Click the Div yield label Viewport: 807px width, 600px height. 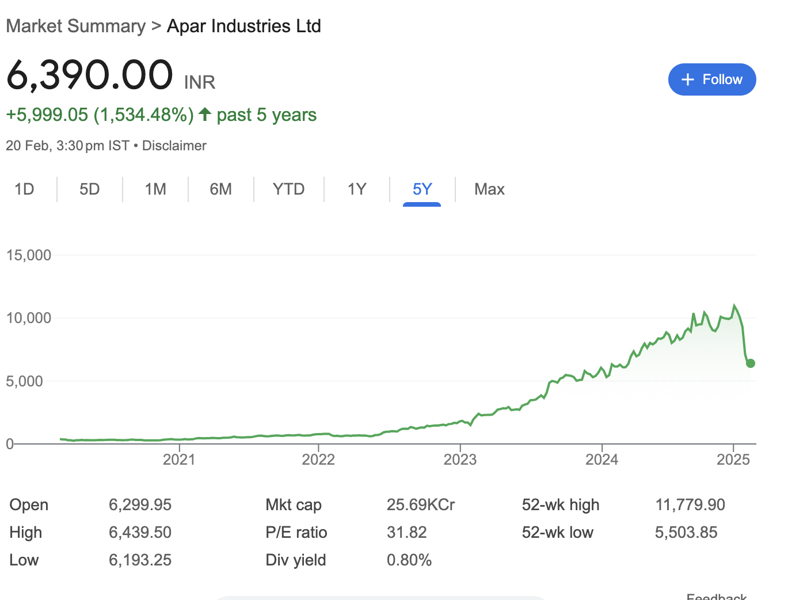(x=296, y=560)
